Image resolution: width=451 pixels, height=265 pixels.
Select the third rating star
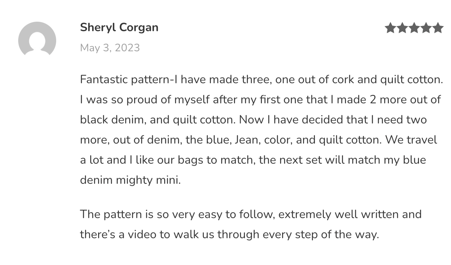pyautogui.click(x=414, y=28)
